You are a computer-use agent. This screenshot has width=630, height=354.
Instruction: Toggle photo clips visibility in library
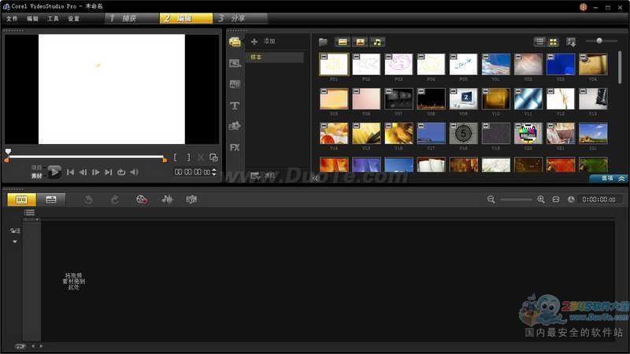click(360, 42)
